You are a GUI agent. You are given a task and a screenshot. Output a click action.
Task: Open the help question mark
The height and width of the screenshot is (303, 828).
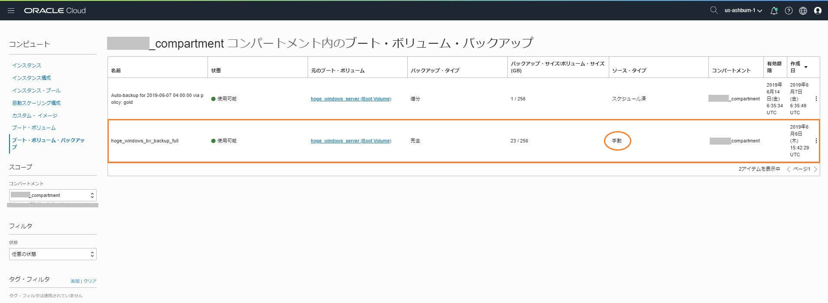(x=789, y=11)
